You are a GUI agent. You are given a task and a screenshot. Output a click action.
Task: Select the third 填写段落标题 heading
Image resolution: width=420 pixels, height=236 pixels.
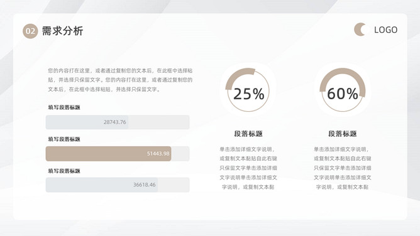click(64, 171)
